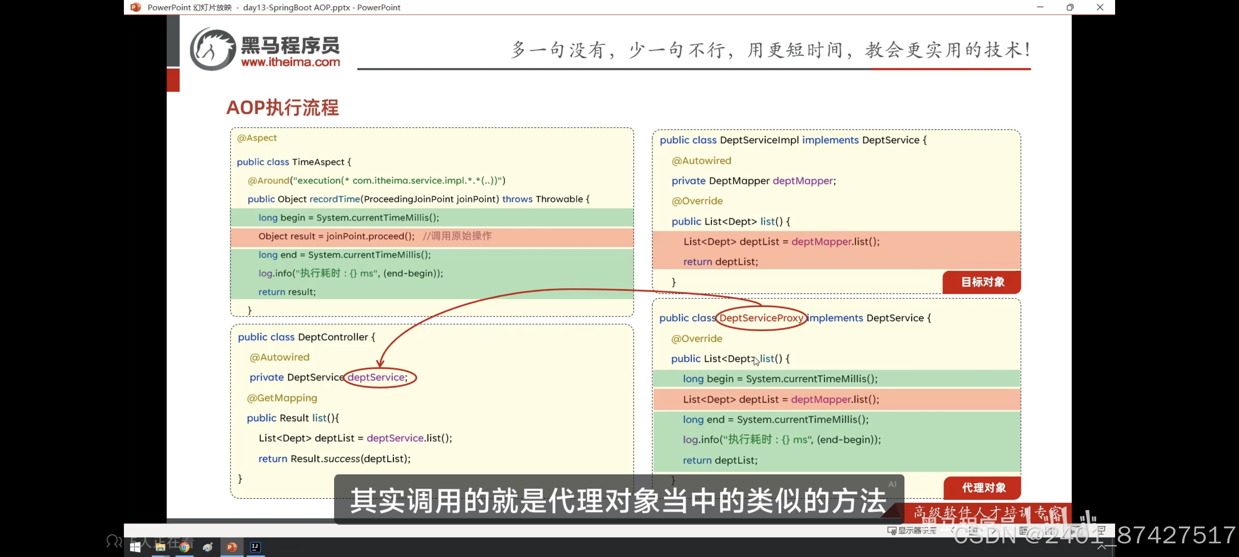The width and height of the screenshot is (1239, 557).
Task: Click the red 代理对象 label
Action: pyautogui.click(x=983, y=488)
